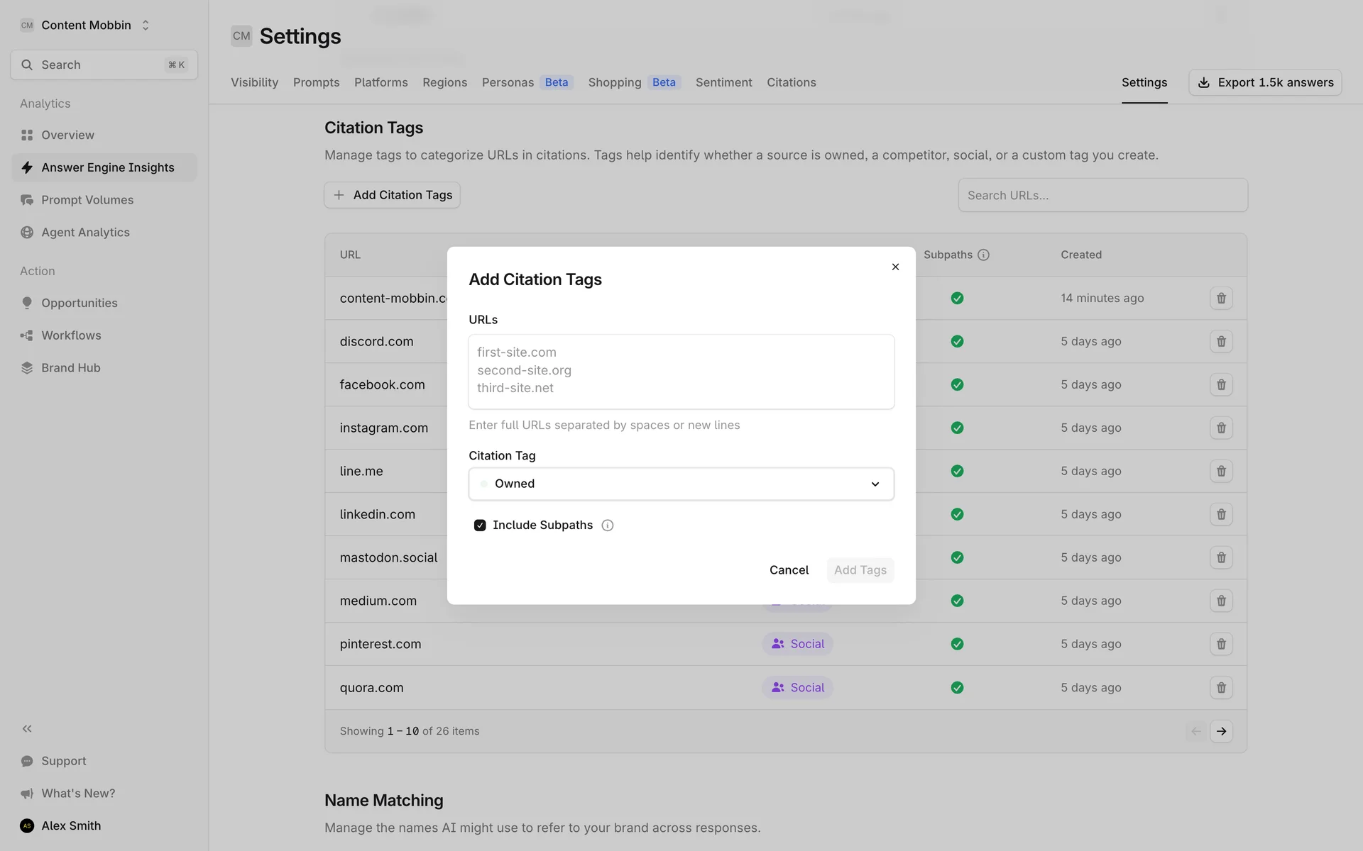
Task: Click info icon beside Include Subpaths
Action: [x=608, y=525]
